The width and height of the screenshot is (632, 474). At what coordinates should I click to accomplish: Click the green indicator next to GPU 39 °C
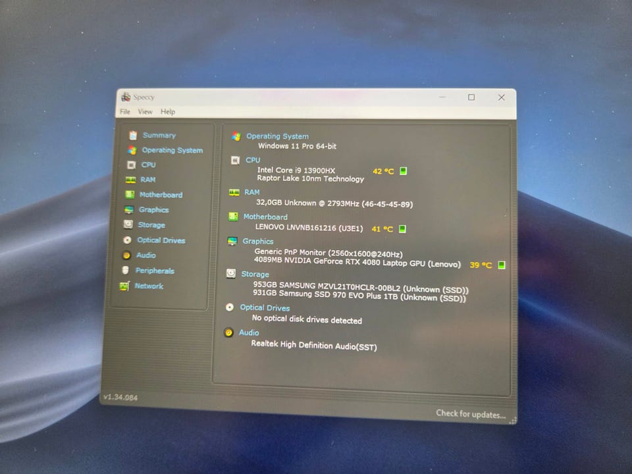(x=502, y=265)
